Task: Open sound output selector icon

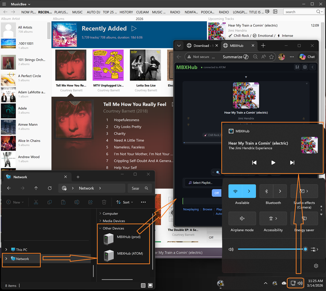Action: (x=314, y=249)
